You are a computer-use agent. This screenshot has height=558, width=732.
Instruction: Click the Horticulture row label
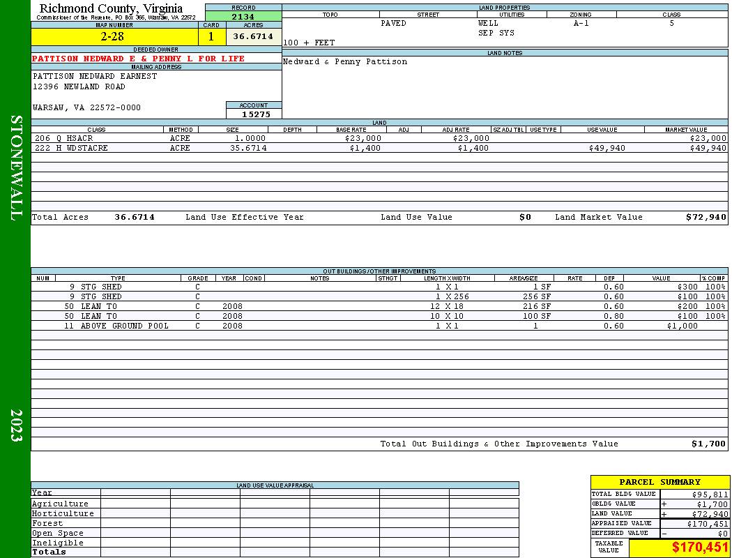pos(63,513)
